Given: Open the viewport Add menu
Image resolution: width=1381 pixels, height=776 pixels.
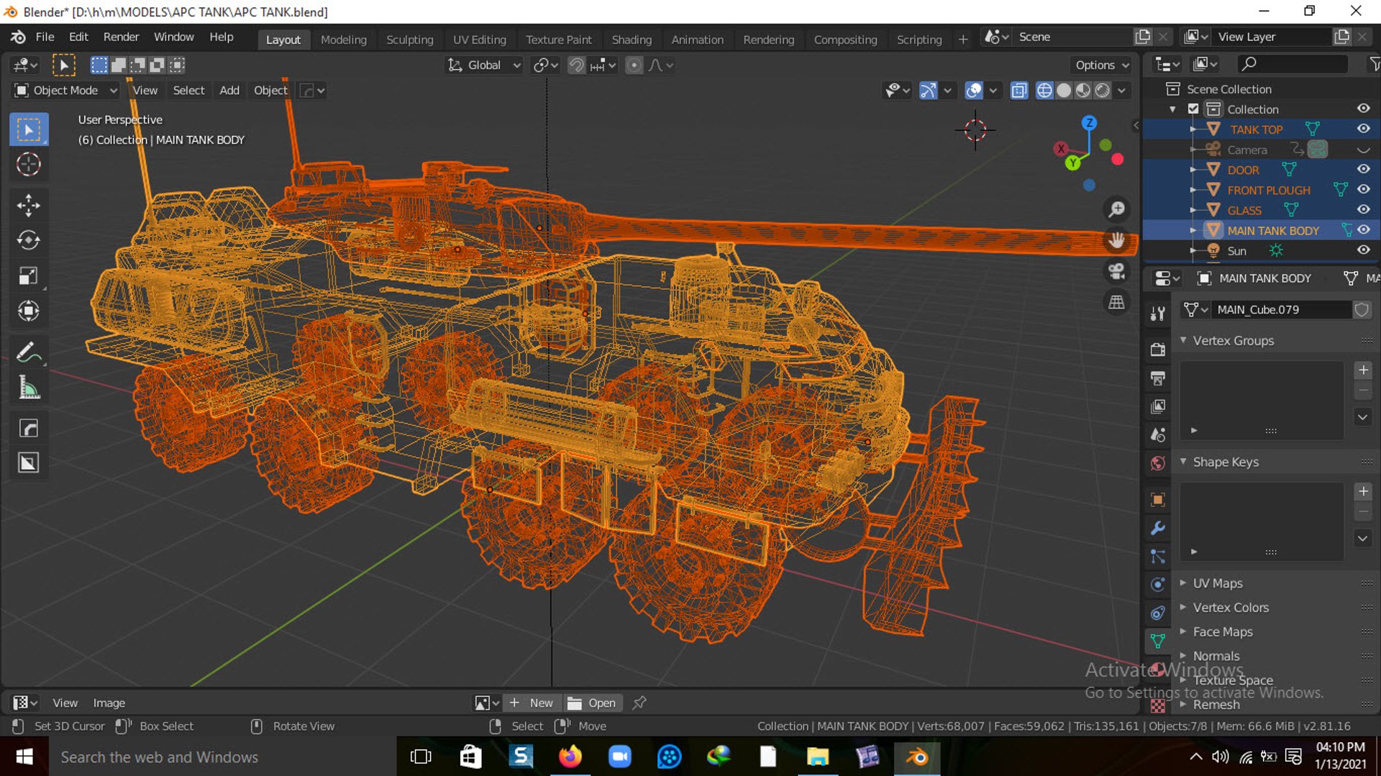Looking at the screenshot, I should coord(229,90).
